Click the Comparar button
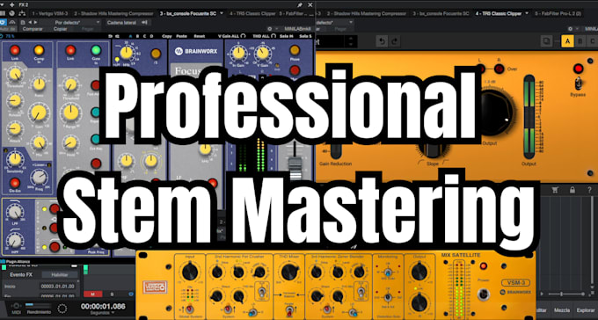 coord(33,29)
